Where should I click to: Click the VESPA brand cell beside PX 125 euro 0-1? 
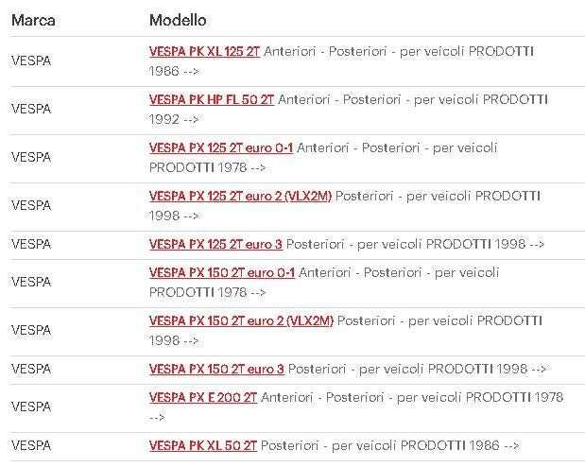tap(31, 157)
